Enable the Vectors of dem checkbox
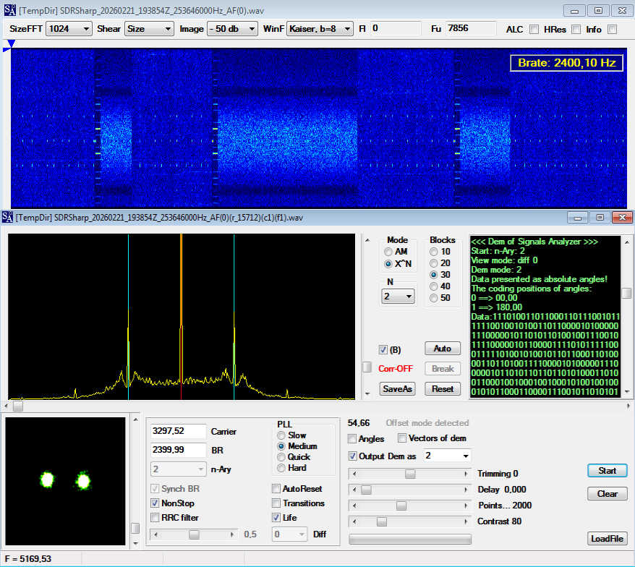The height and width of the screenshot is (567, 635). click(x=402, y=438)
